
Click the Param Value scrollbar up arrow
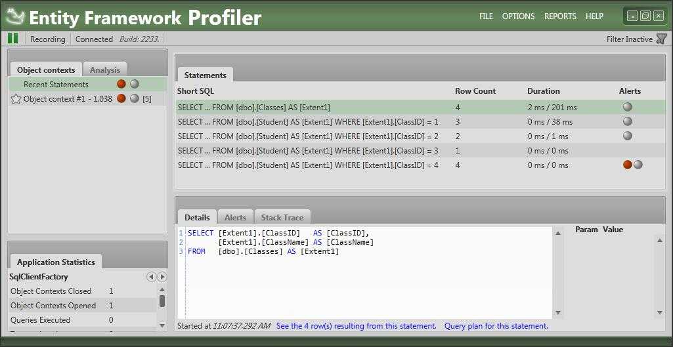pyautogui.click(x=660, y=240)
